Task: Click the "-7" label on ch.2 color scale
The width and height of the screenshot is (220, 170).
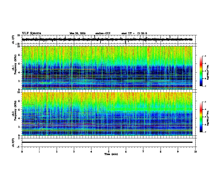Action: tap(205, 132)
